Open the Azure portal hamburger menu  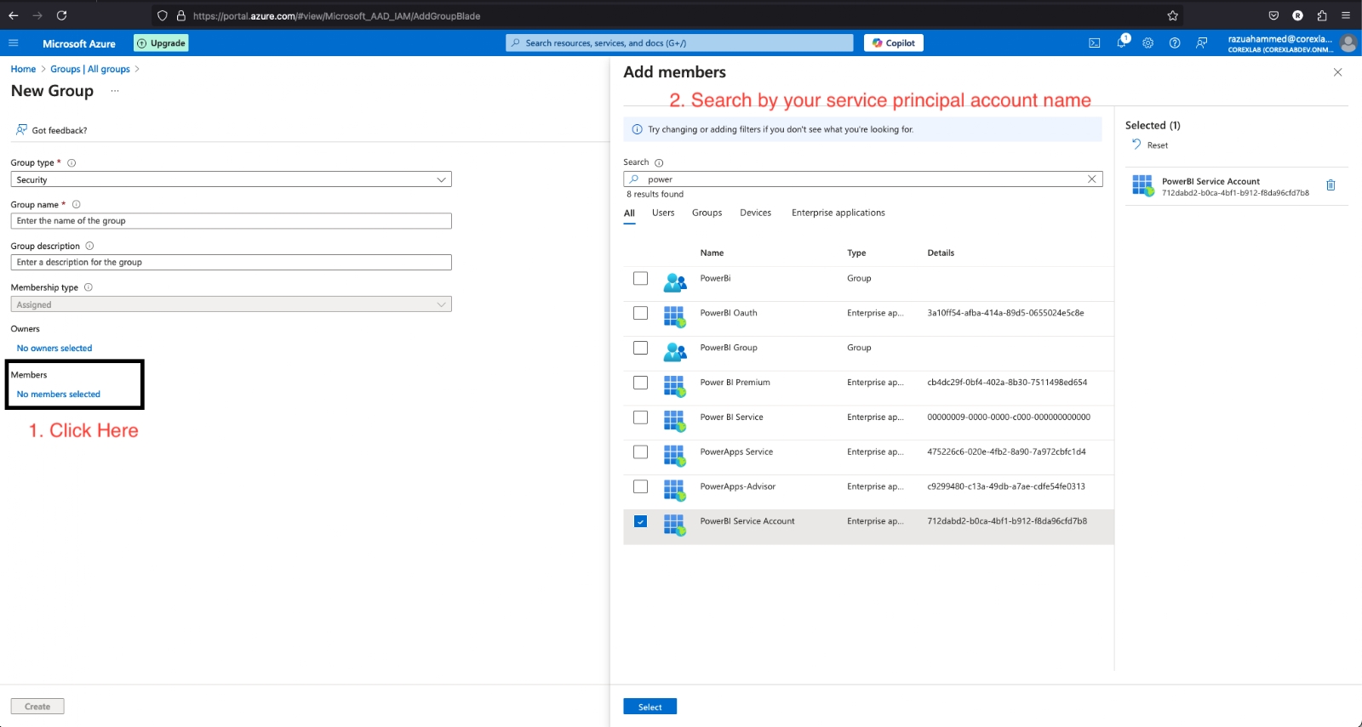13,43
